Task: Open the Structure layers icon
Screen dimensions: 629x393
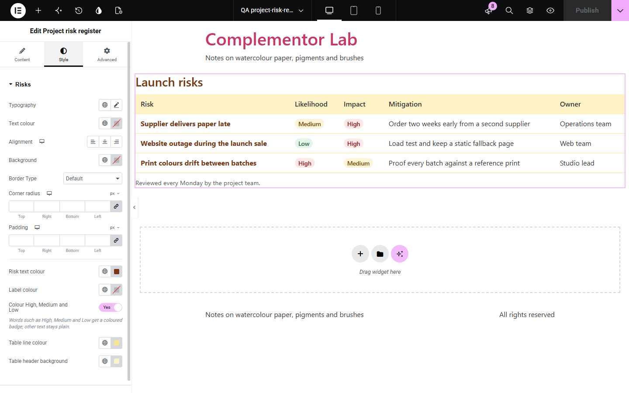Action: (x=530, y=10)
